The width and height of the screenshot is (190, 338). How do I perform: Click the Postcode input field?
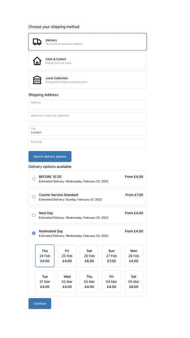(x=87, y=143)
